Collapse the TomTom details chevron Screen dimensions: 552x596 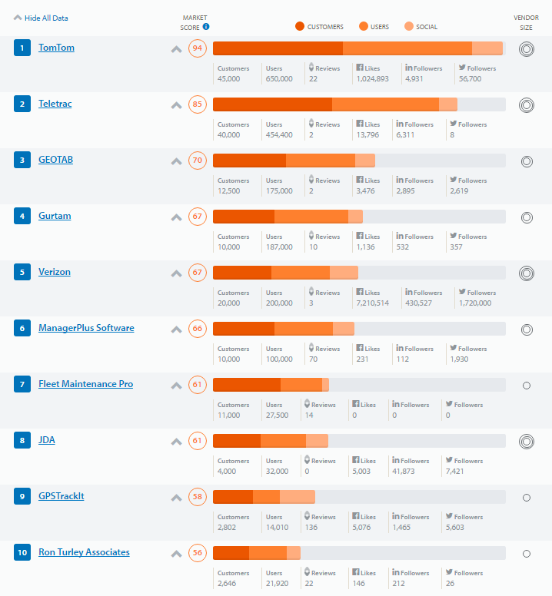(x=176, y=49)
